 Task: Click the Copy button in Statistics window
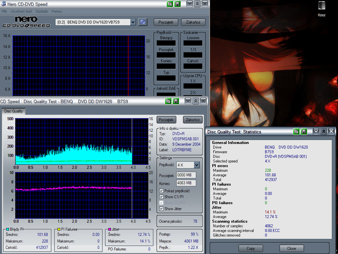(x=250, y=248)
